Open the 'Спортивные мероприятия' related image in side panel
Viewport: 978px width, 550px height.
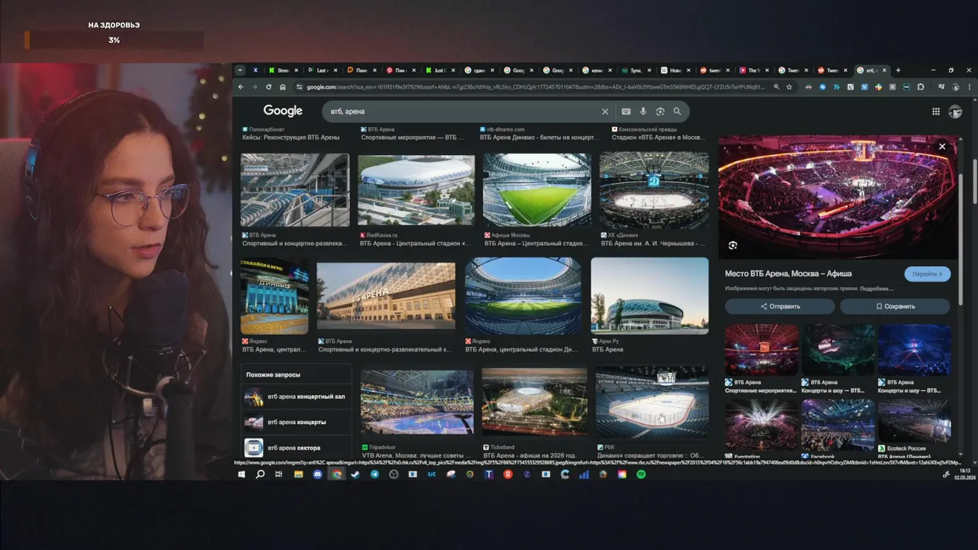coord(761,350)
